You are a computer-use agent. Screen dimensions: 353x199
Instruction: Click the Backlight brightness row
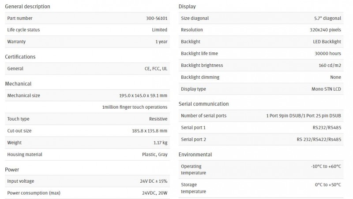[261, 65]
